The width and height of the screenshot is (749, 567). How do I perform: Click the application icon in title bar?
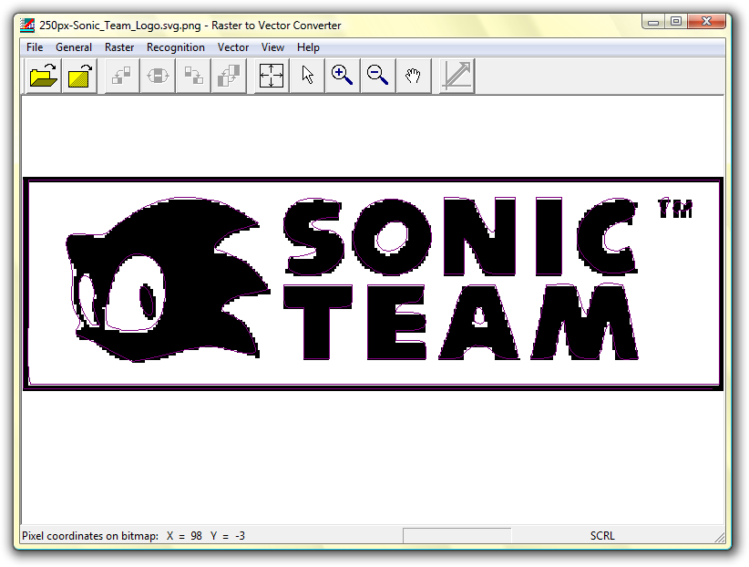pyautogui.click(x=27, y=26)
